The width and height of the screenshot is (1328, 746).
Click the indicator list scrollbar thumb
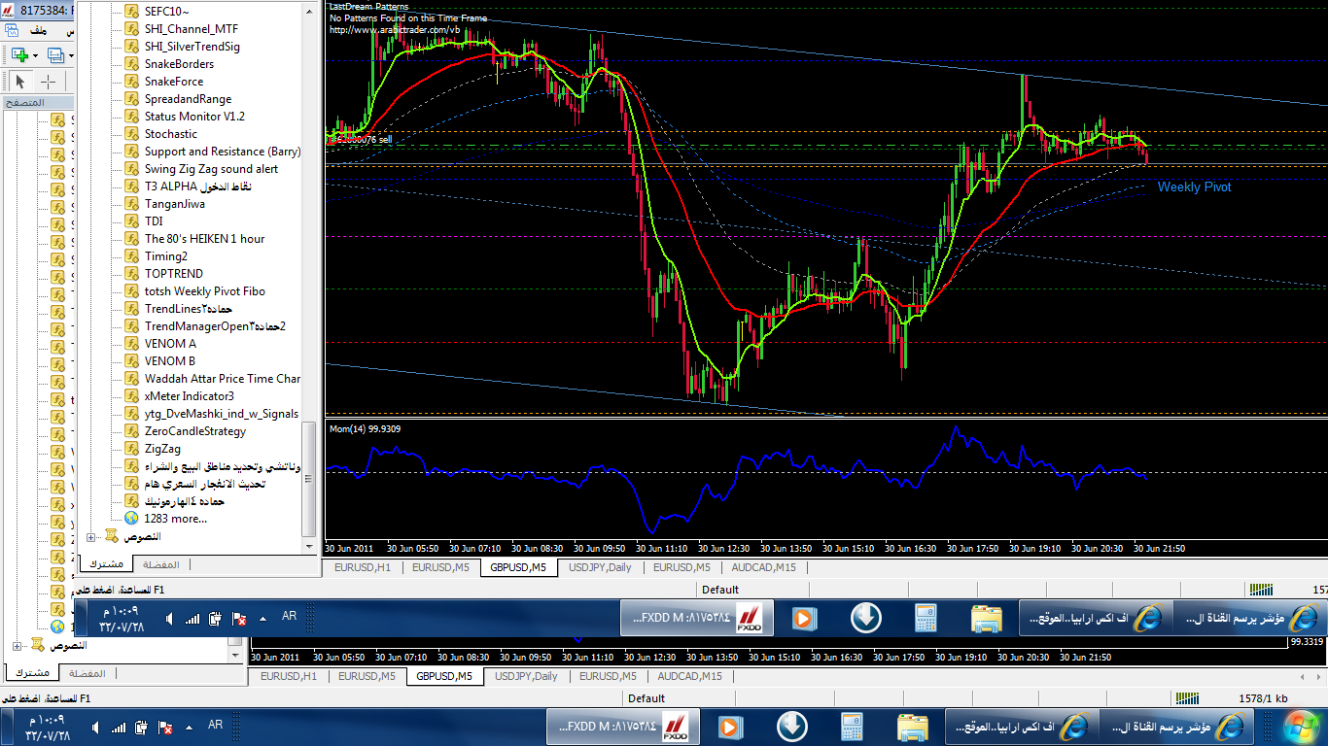coord(309,479)
